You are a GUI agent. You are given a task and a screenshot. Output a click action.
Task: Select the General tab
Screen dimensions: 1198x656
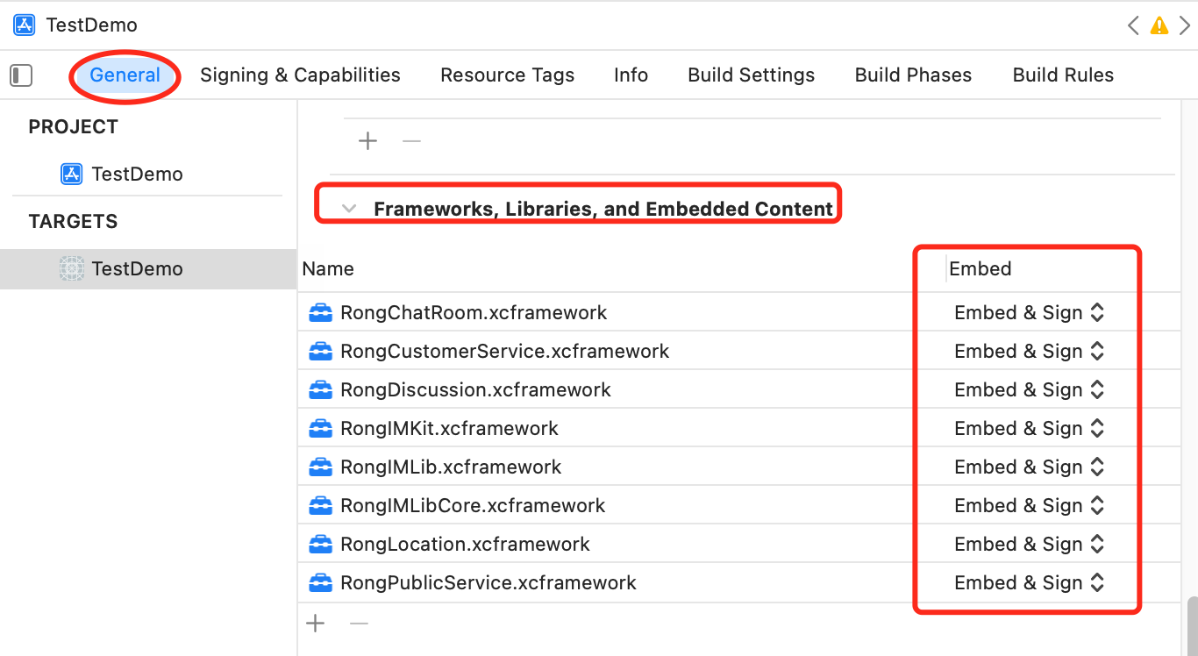pyautogui.click(x=125, y=75)
